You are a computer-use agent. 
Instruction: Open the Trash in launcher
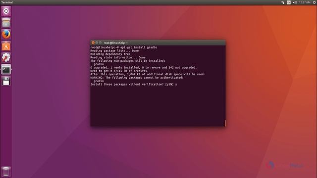(x=6, y=172)
